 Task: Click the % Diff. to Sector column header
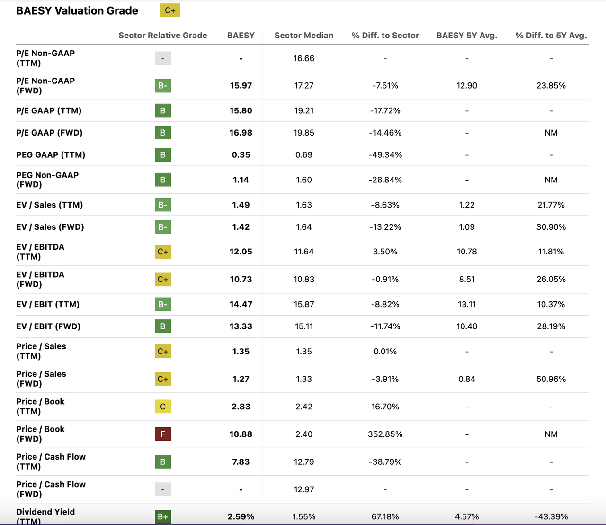[385, 36]
